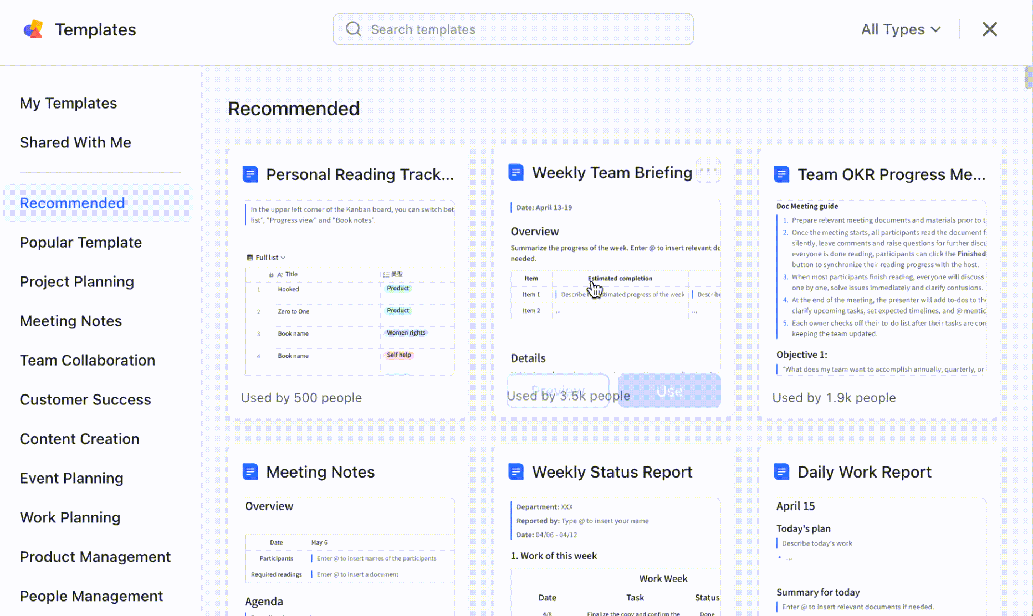
Task: Click the document icon on Daily Work Report card
Action: click(x=781, y=471)
